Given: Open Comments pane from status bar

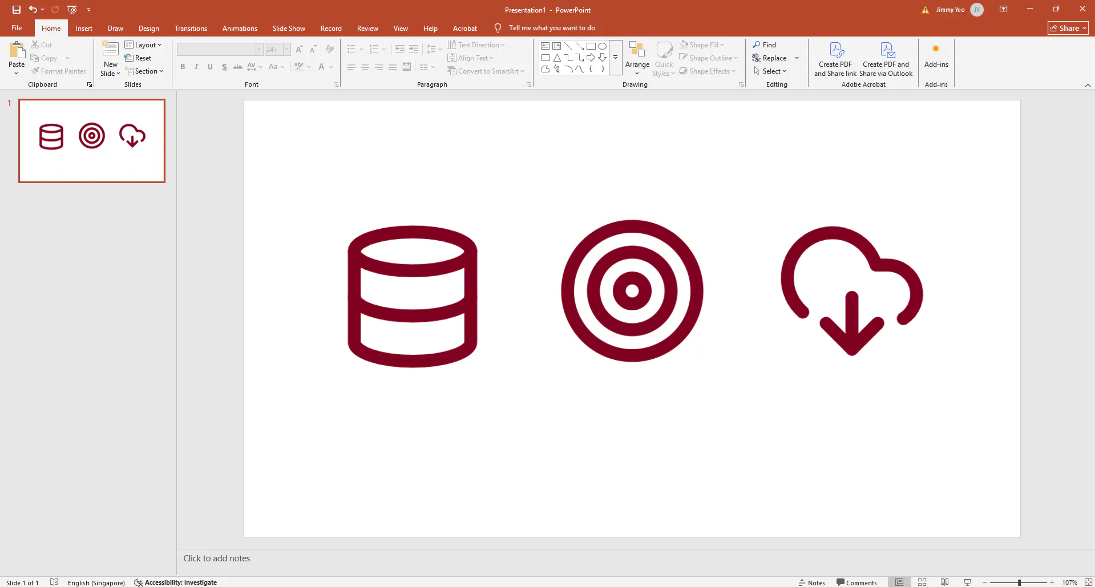Looking at the screenshot, I should tap(856, 582).
